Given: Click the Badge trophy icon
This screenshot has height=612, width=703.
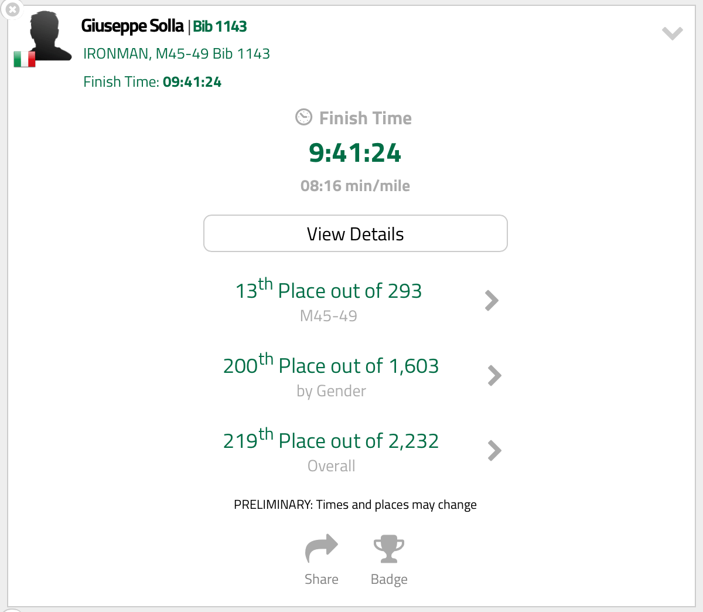Looking at the screenshot, I should click(x=389, y=549).
